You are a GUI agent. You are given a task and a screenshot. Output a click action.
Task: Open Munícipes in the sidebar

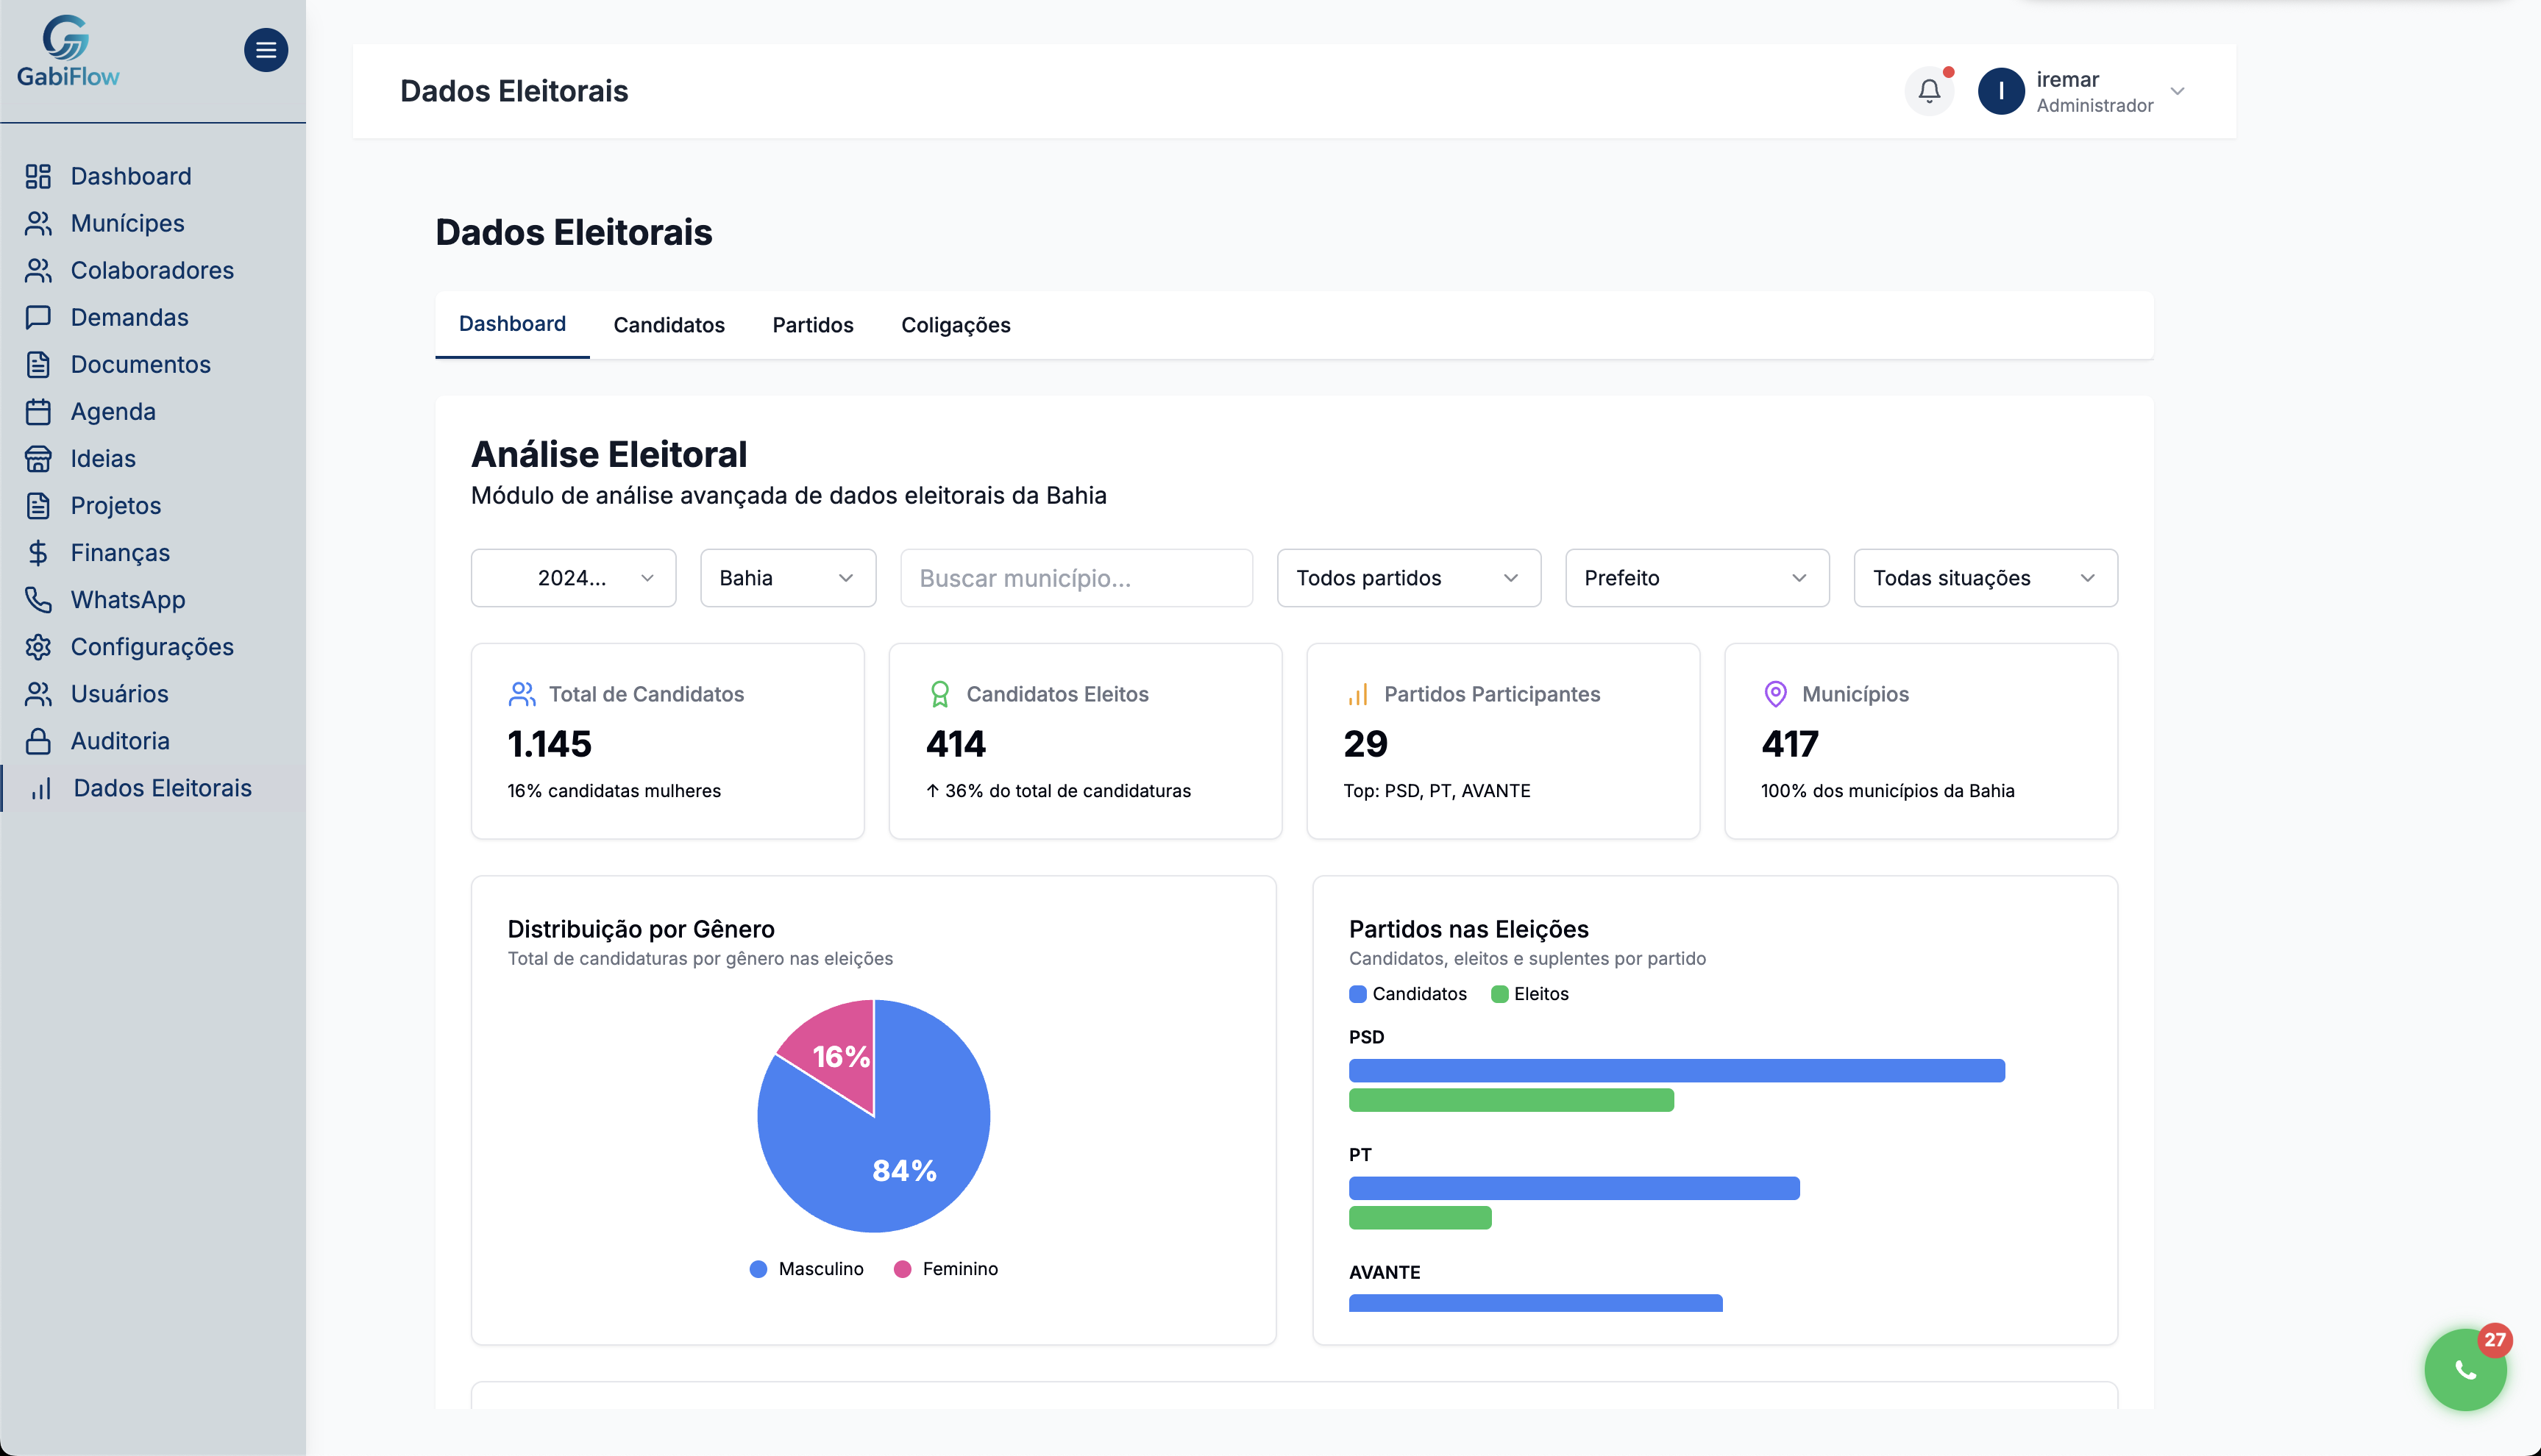[127, 223]
